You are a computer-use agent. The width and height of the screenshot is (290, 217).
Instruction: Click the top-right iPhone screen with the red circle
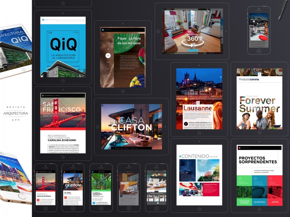tap(259, 31)
